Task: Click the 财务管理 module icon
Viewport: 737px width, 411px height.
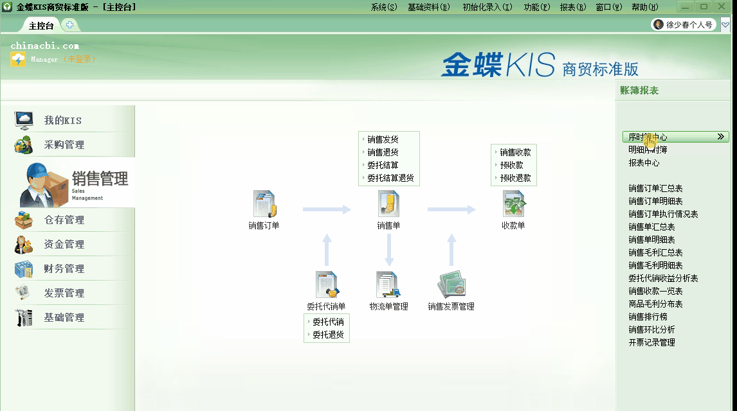Action: tap(24, 268)
